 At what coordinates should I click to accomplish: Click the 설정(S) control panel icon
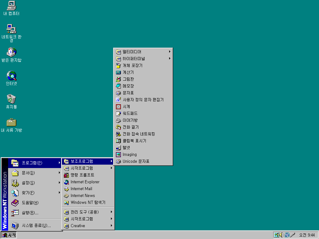[x=15, y=183]
